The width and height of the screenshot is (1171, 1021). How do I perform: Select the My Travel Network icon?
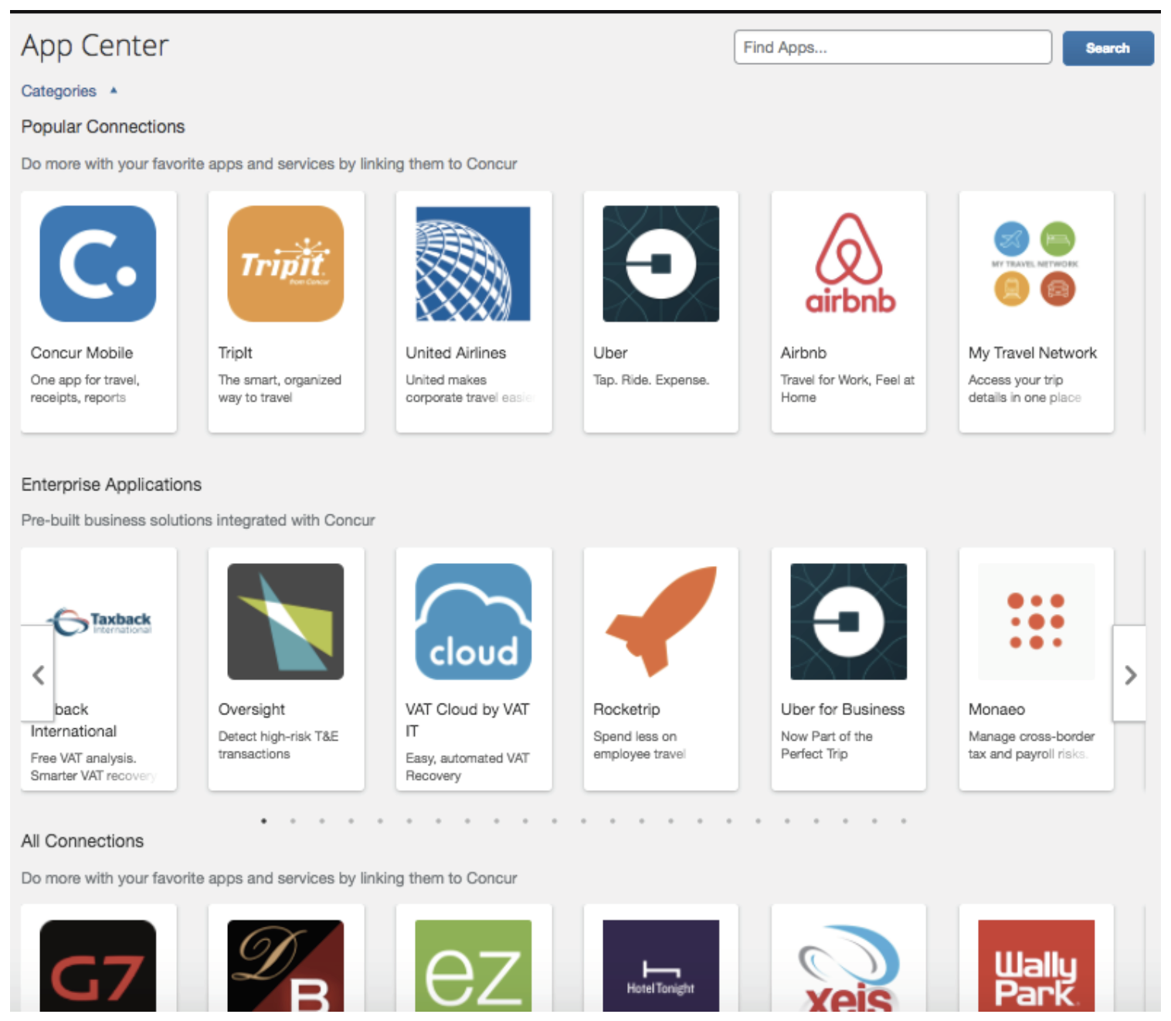tap(1035, 263)
